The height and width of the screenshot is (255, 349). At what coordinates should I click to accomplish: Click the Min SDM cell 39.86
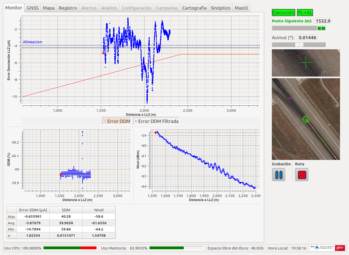tap(66, 229)
